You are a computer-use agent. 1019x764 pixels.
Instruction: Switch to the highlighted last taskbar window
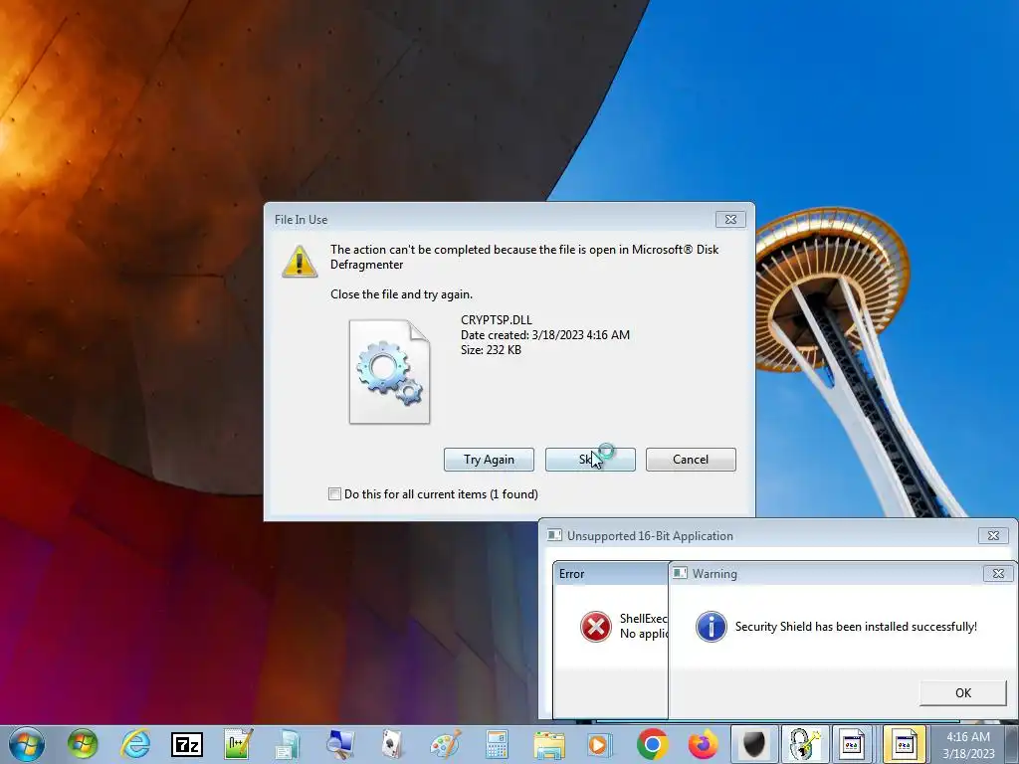coord(905,744)
